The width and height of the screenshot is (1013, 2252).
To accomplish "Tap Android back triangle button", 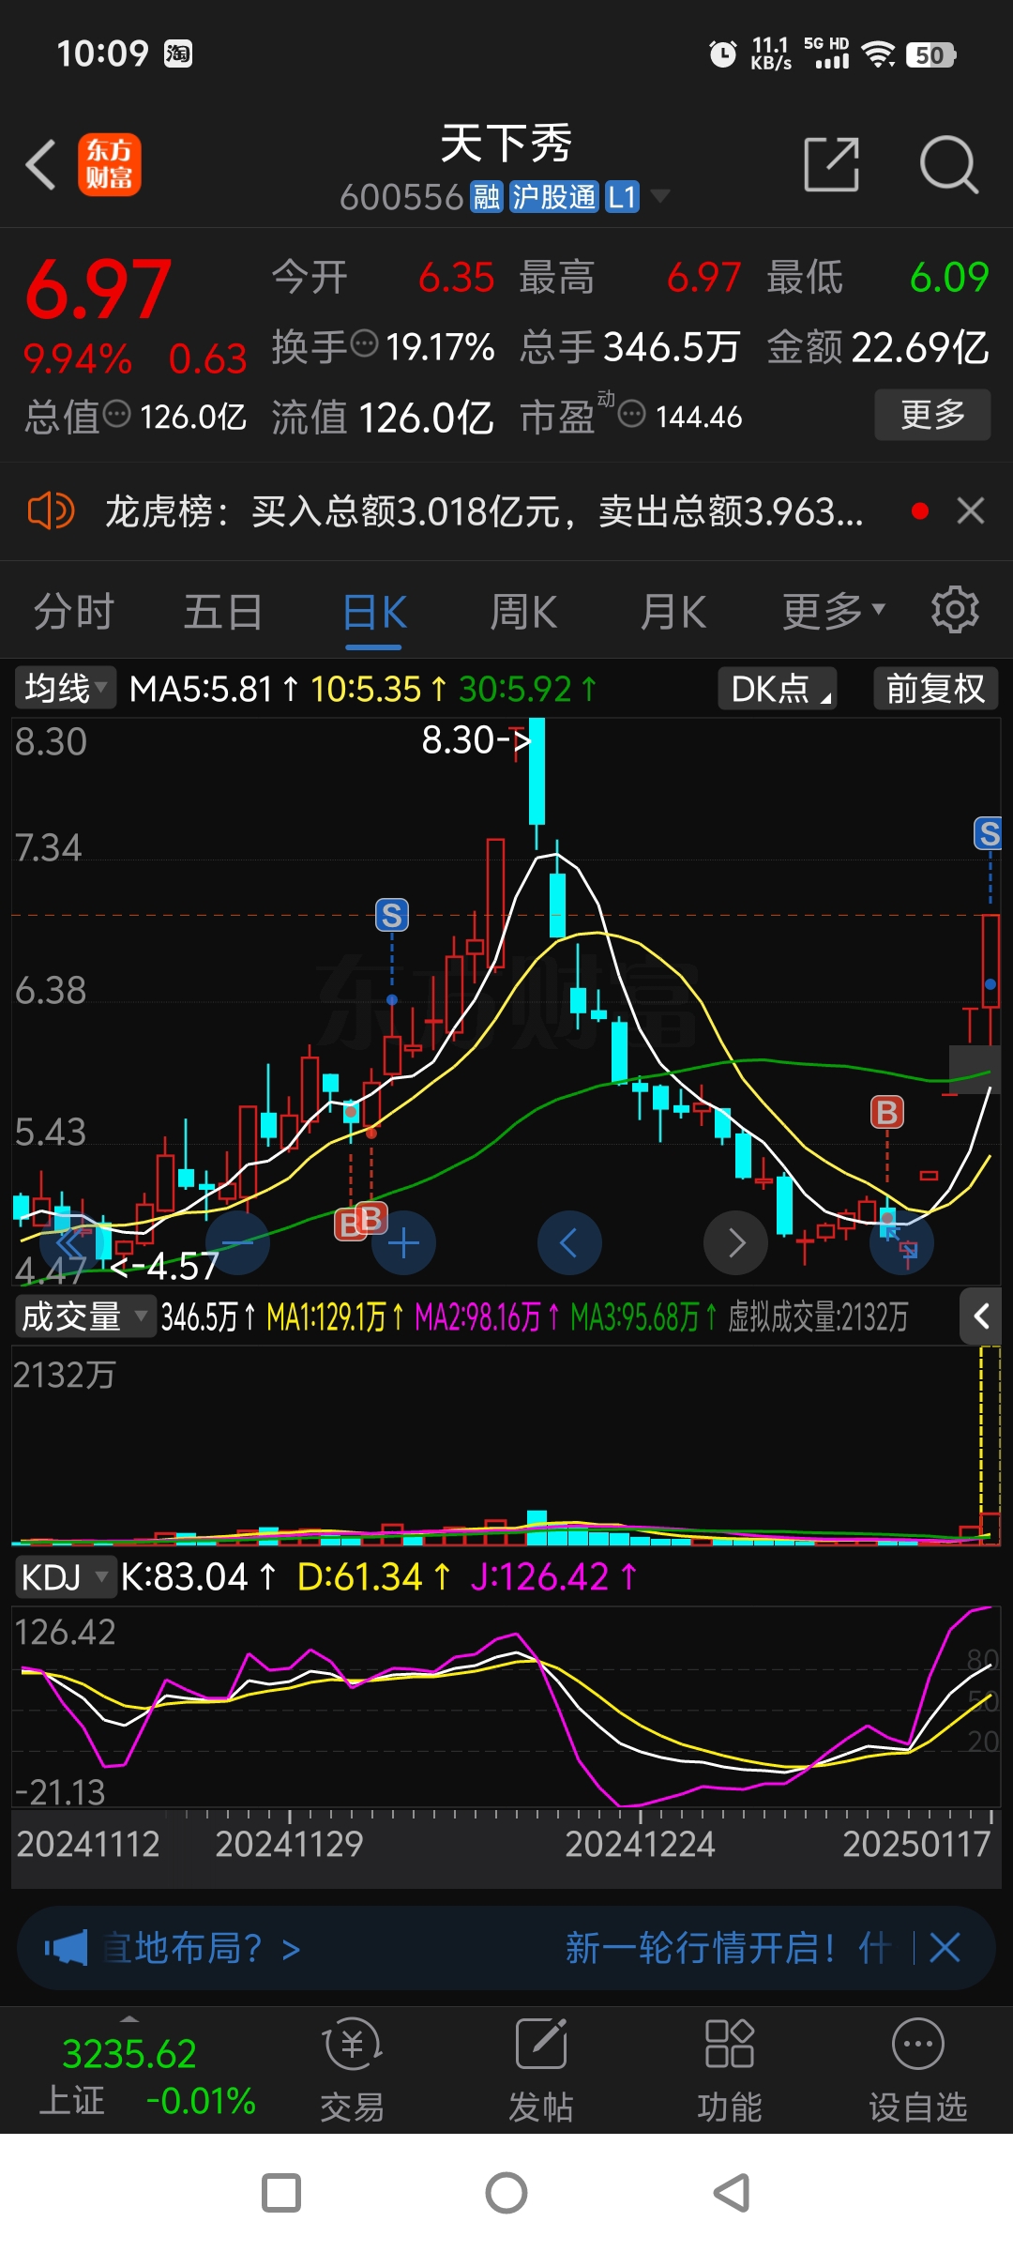I will click(x=732, y=2193).
